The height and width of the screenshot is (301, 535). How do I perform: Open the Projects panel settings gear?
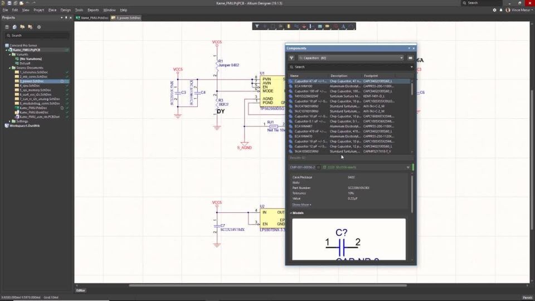click(x=39, y=27)
